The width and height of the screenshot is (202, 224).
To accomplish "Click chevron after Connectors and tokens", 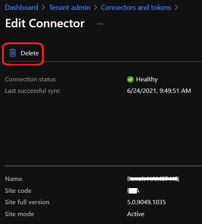I will [x=176, y=8].
